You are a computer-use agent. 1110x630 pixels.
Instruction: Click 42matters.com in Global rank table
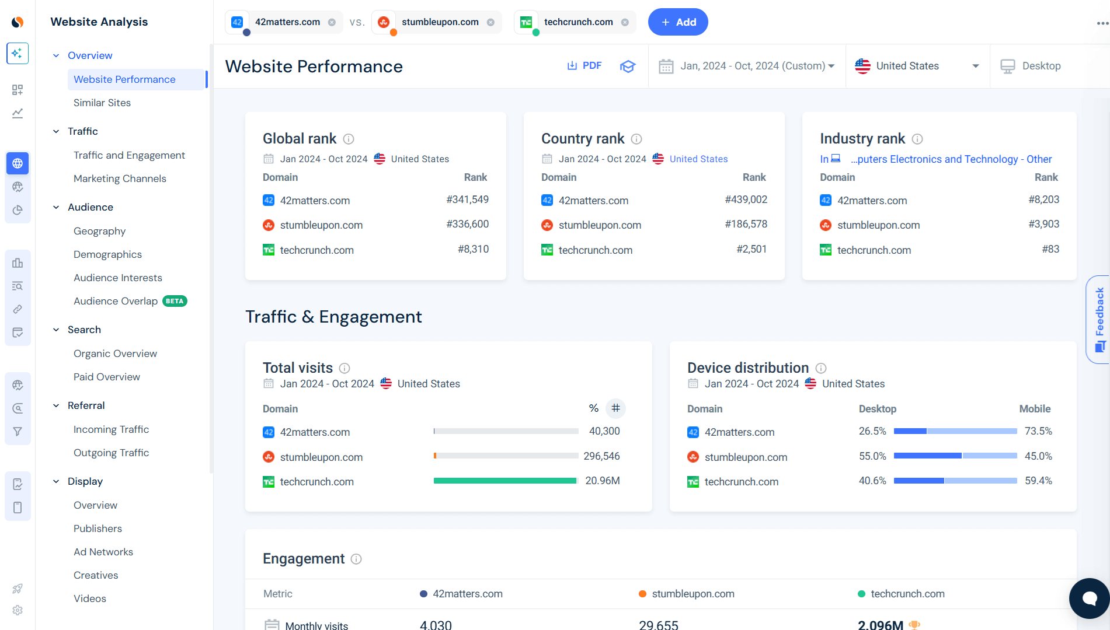(315, 201)
